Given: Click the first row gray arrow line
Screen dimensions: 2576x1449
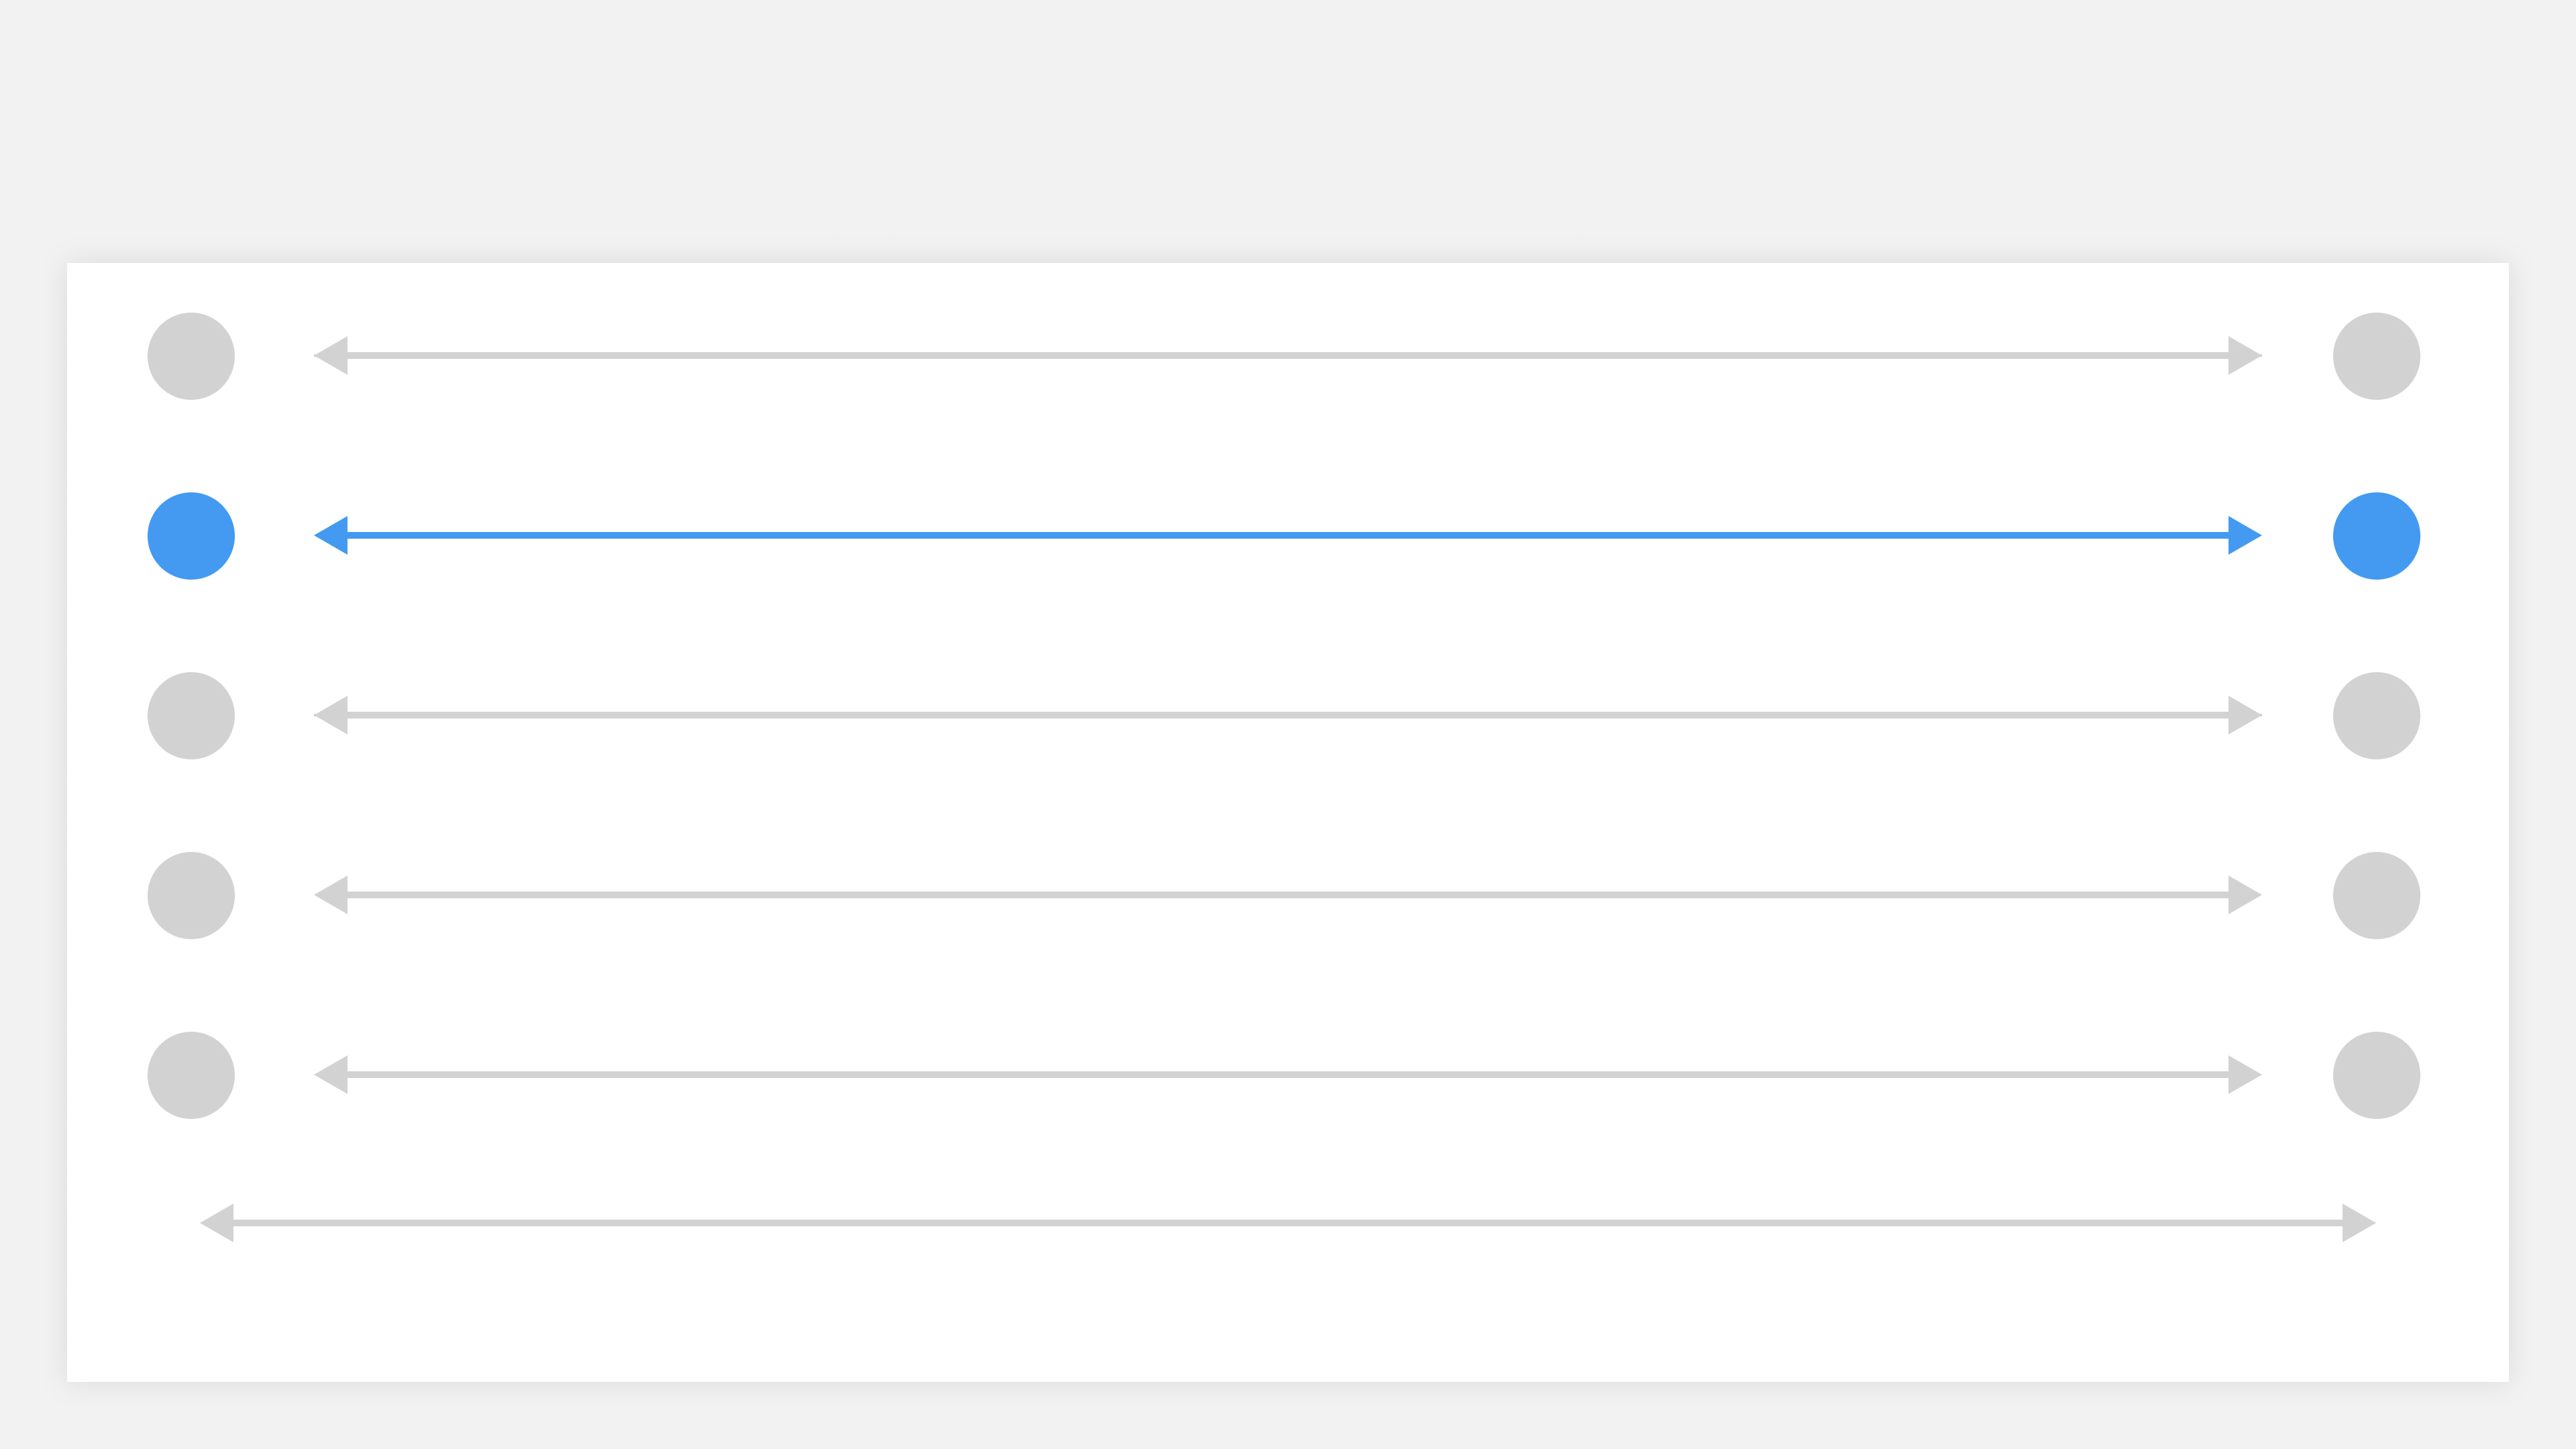Looking at the screenshot, I should click(1288, 356).
